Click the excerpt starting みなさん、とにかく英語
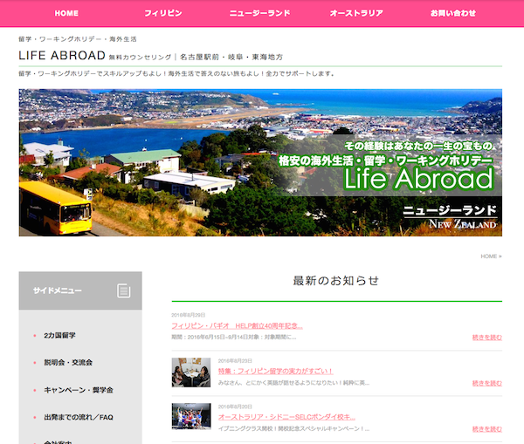Image resolution: width=524 pixels, height=444 pixels. [293, 383]
